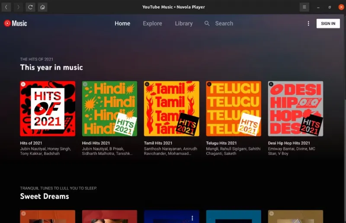
Task: Maximize the Nuvola Player window
Action: (330, 7)
